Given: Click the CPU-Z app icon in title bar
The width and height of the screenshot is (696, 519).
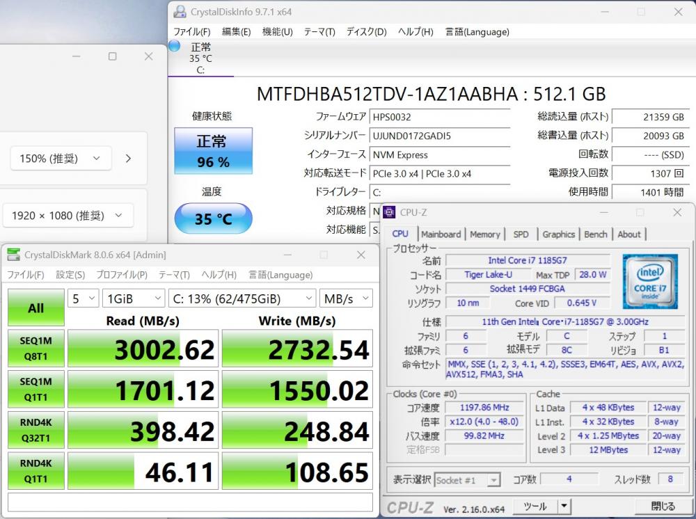Looking at the screenshot, I should coord(390,212).
